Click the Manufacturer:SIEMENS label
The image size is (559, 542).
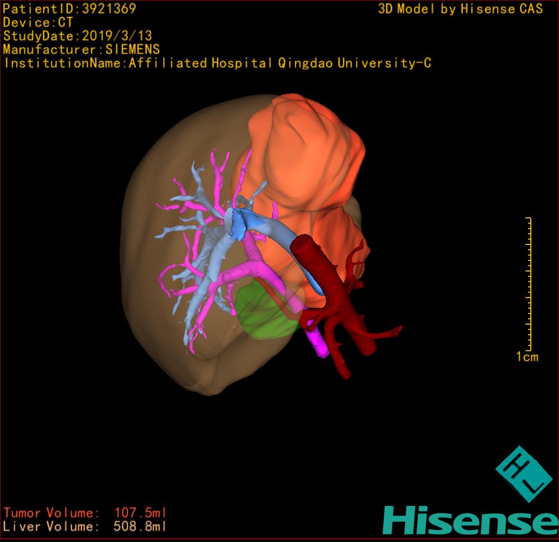coord(81,49)
